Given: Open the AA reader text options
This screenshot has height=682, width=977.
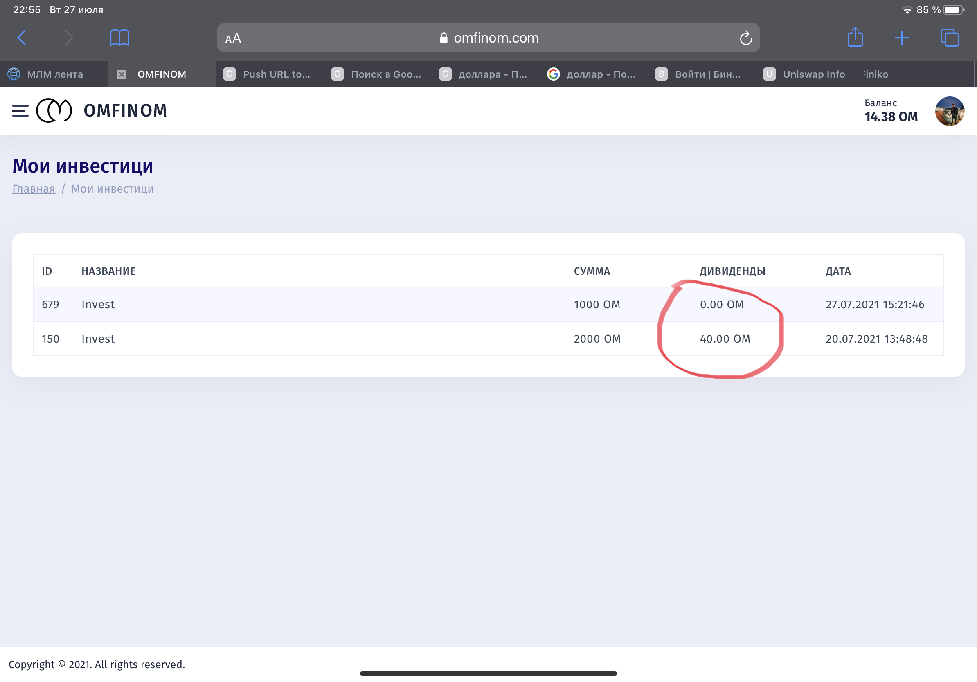Looking at the screenshot, I should (233, 38).
